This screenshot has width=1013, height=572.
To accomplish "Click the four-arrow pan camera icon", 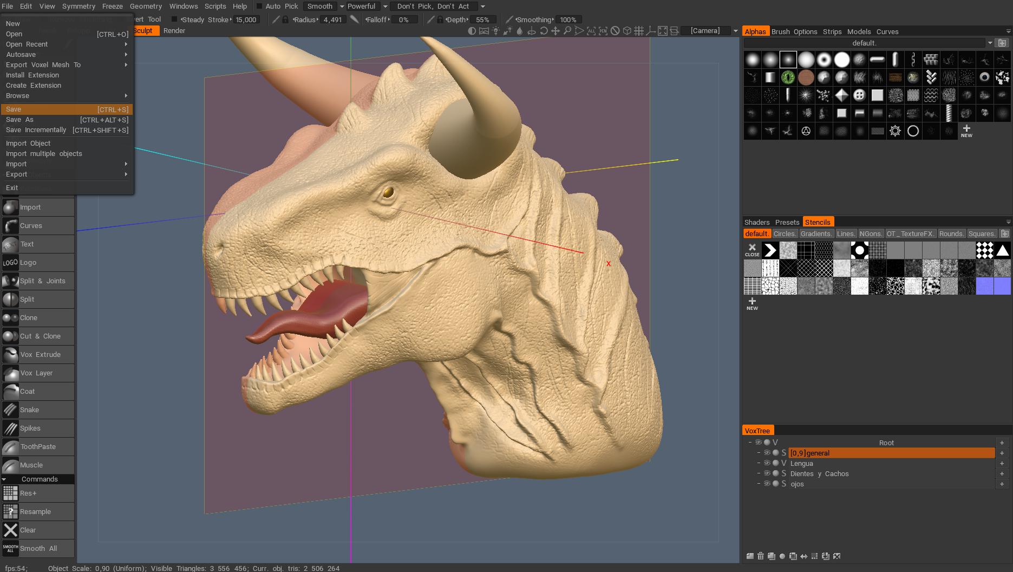I will tap(555, 31).
